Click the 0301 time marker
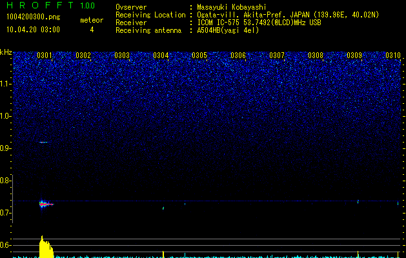Image resolution: width=406 pixels, height=258 pixels. click(45, 55)
